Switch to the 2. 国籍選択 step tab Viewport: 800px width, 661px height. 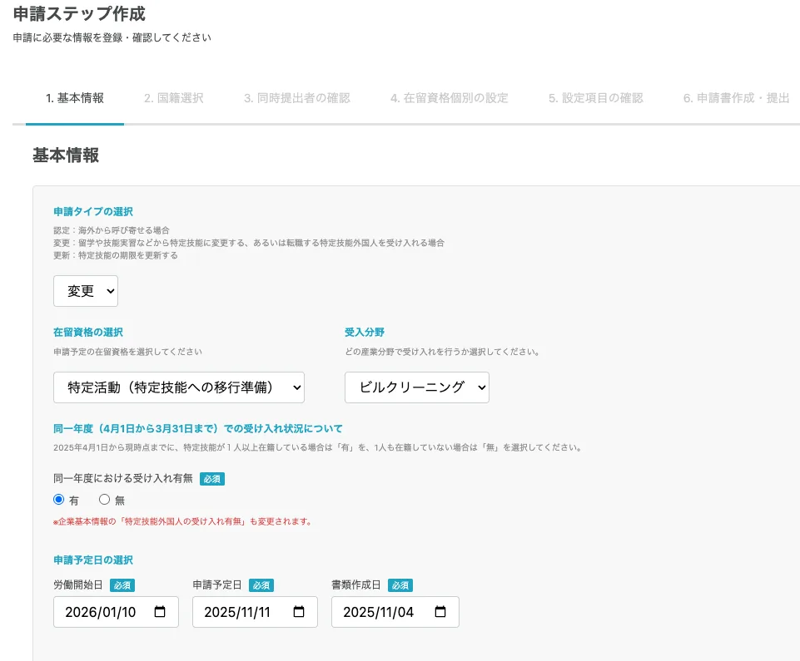173,97
